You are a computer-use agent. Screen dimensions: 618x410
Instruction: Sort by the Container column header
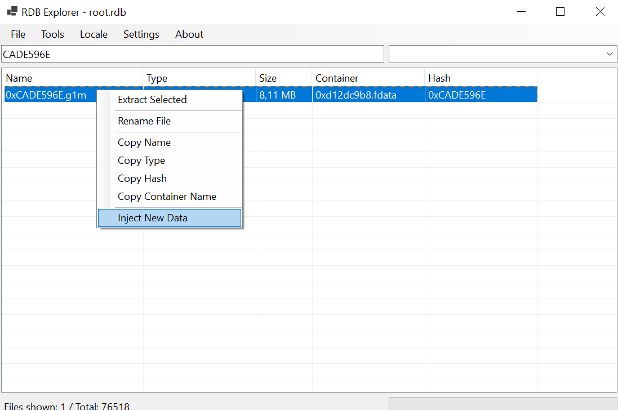click(368, 78)
